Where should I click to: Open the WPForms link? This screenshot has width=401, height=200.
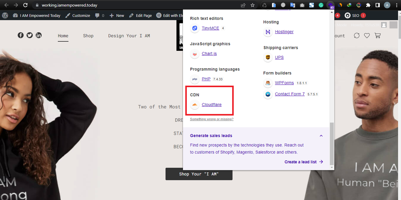point(284,83)
